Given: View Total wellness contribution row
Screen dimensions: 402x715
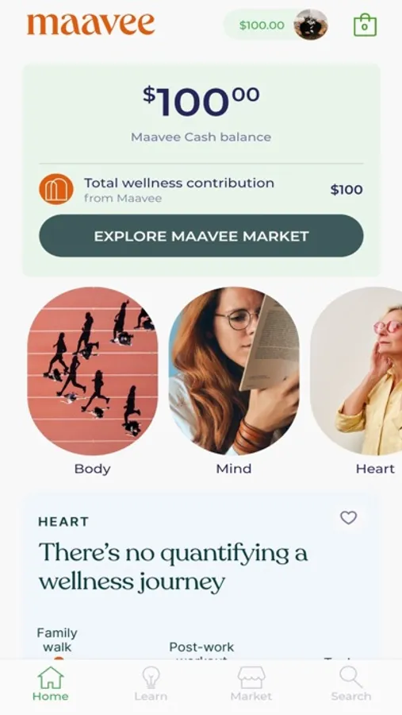Looking at the screenshot, I should [201, 189].
